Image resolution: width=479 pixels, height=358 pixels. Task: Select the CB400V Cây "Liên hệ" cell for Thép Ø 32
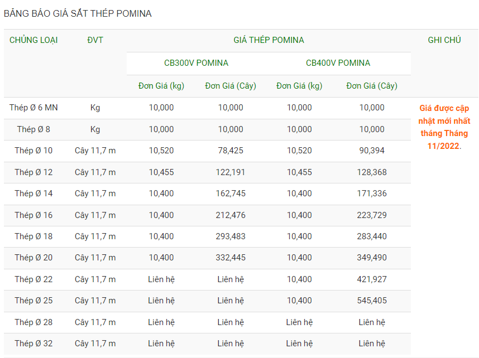(372, 344)
